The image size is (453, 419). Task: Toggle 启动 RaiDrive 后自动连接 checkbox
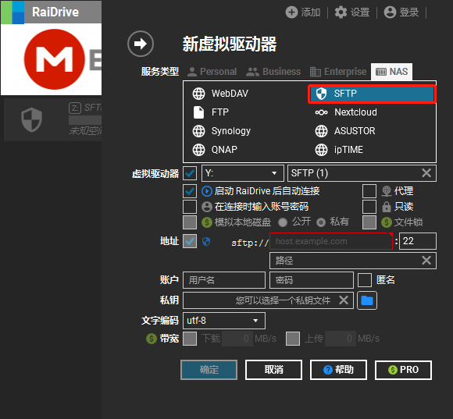pos(190,191)
